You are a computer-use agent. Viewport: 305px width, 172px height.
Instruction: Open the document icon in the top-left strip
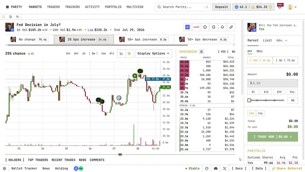pos(10,17)
